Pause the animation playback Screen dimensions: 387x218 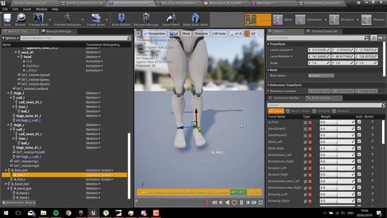point(241,203)
